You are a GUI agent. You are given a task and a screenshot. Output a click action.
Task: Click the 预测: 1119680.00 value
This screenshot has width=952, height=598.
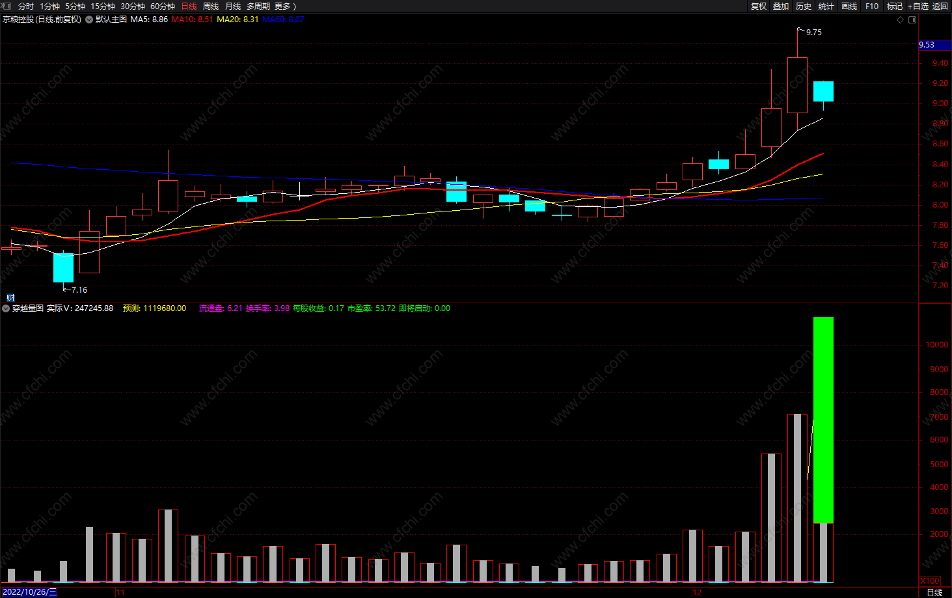point(154,308)
